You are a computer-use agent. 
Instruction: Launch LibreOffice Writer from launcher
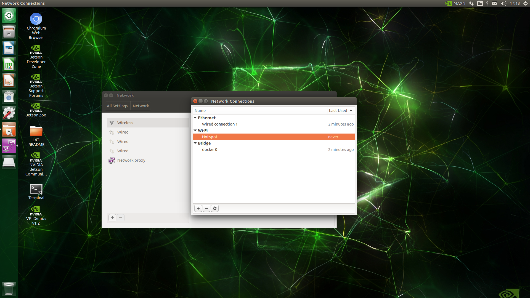click(x=9, y=48)
